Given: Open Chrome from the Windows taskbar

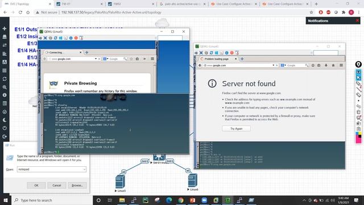Looking at the screenshot, I should pos(181,200).
